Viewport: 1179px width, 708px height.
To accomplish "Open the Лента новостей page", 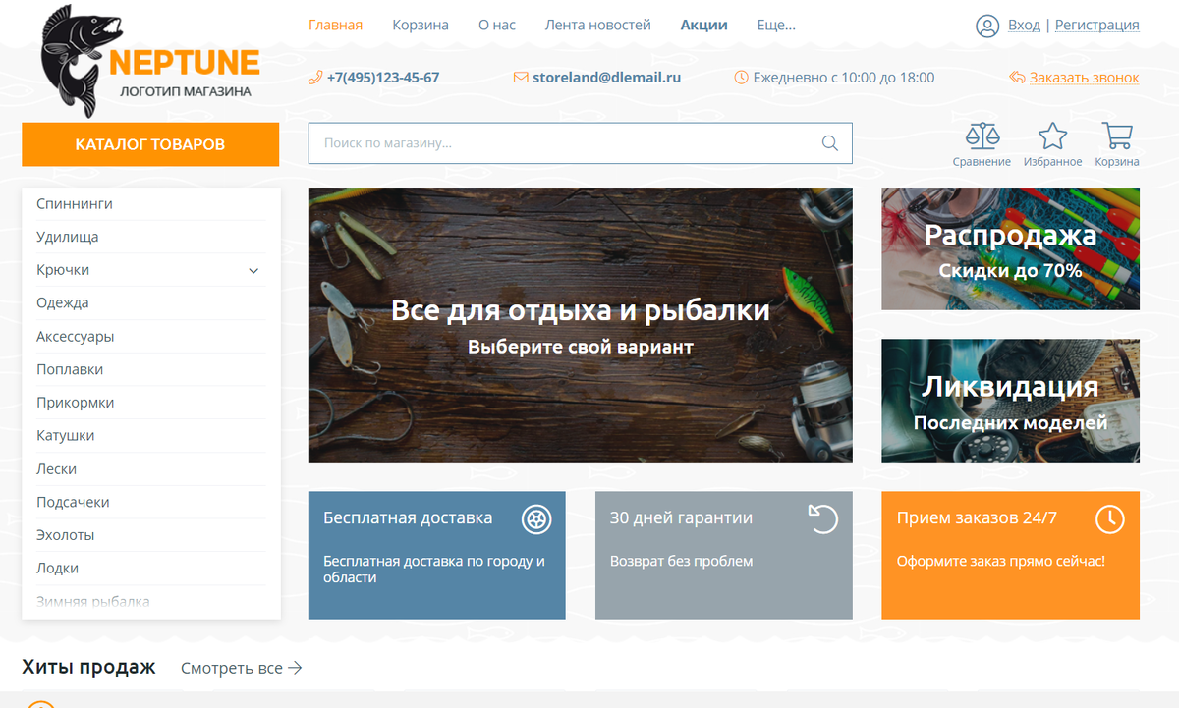I will [597, 25].
